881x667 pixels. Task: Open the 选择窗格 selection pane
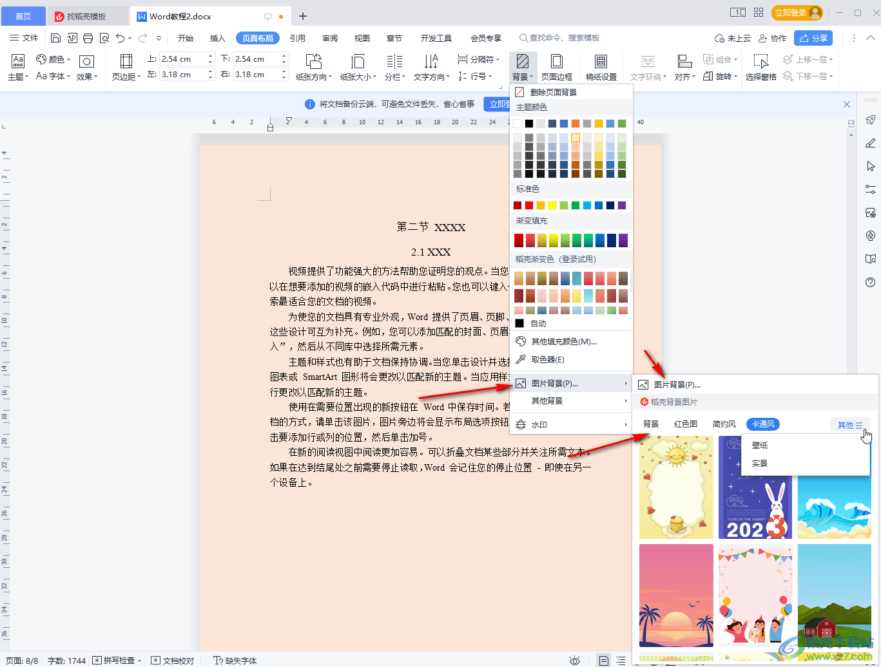click(761, 67)
